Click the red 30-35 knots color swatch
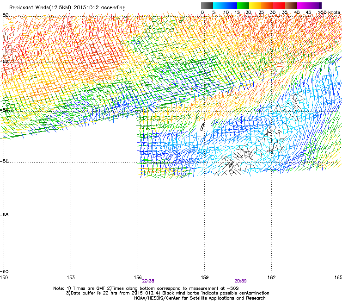The height and width of the screenshot is (301, 342). click(279, 6)
